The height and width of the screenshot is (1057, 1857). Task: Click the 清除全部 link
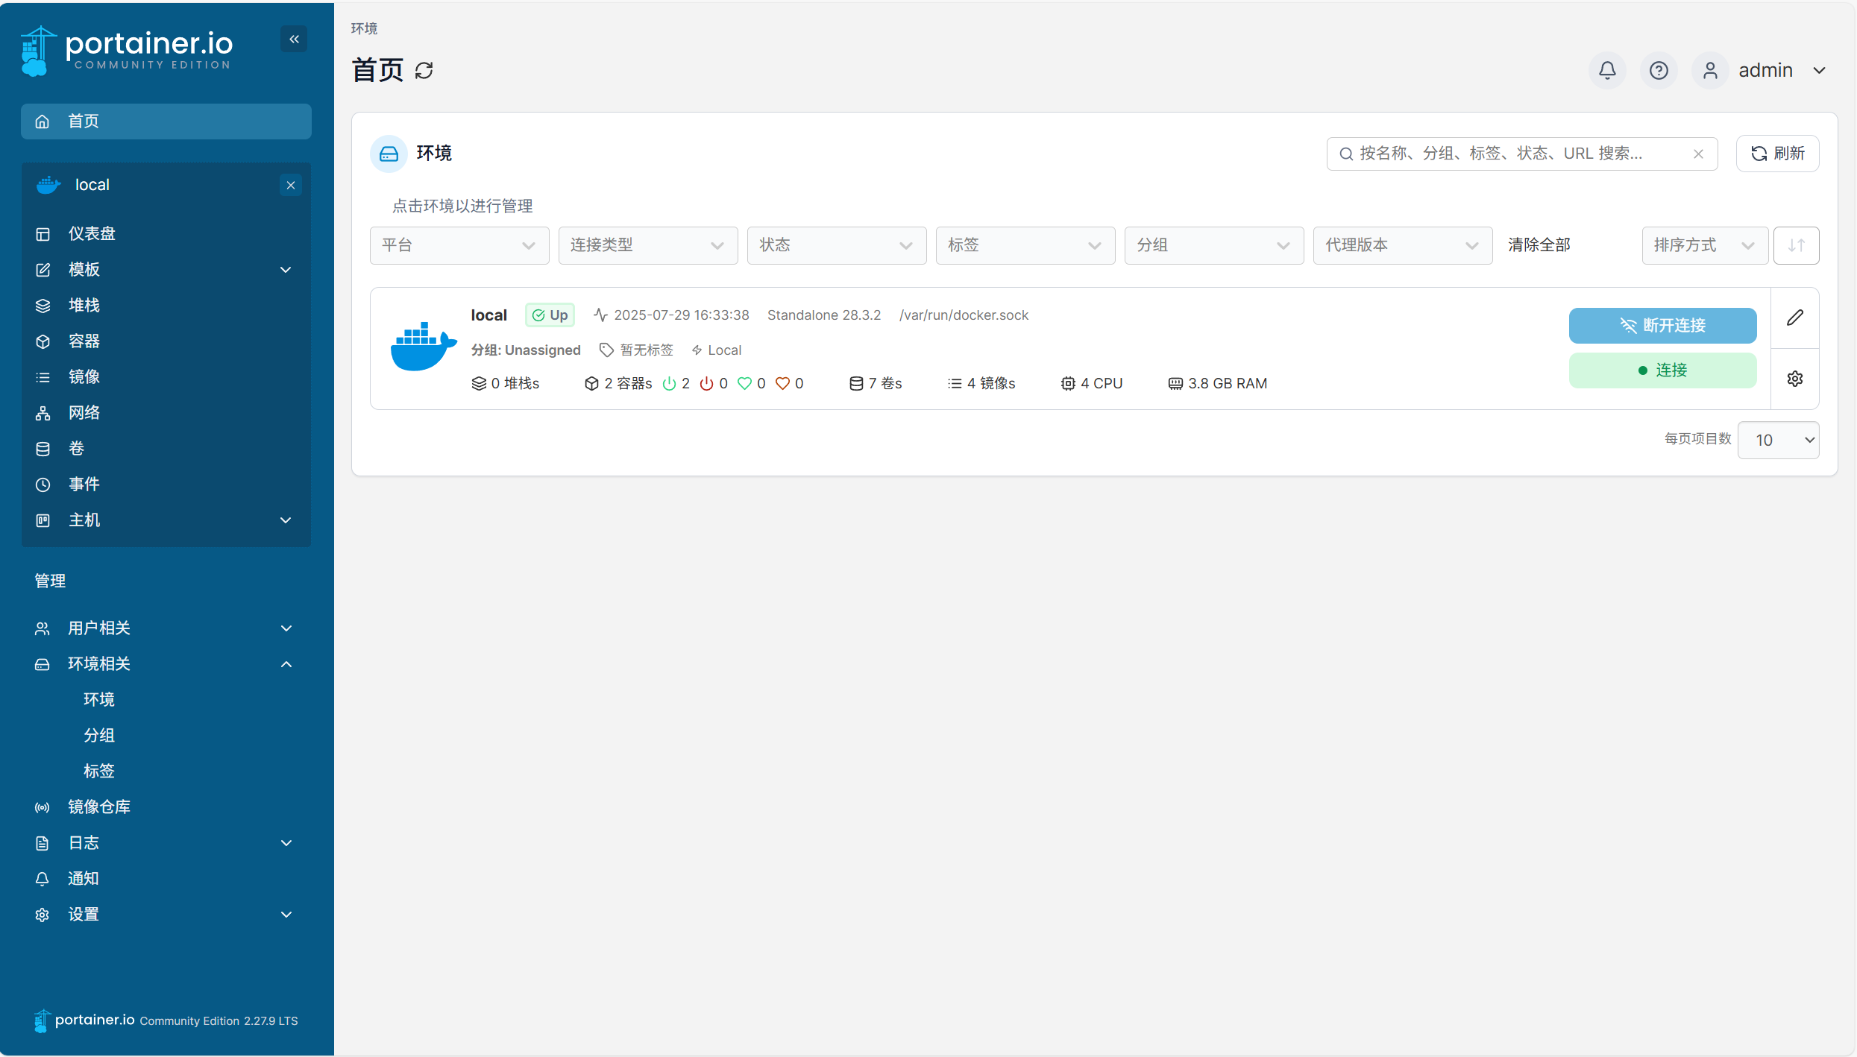click(1539, 245)
